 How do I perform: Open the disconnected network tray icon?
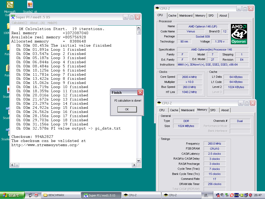[x=218, y=195]
